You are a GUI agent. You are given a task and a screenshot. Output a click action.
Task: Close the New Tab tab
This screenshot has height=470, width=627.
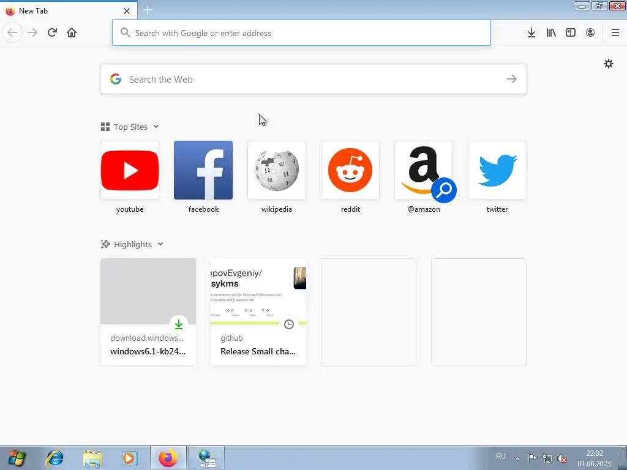(x=127, y=11)
